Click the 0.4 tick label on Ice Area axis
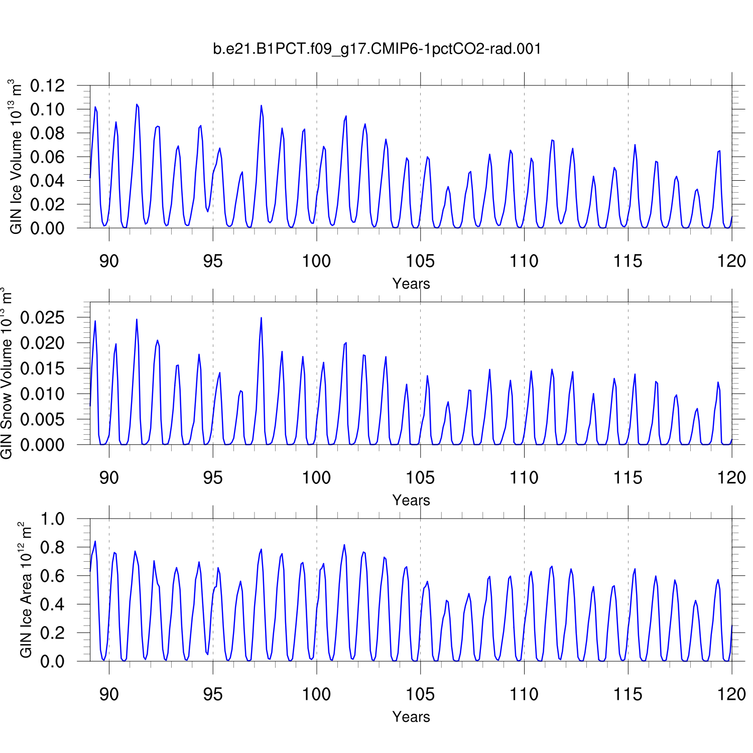The height and width of the screenshot is (753, 753). coord(53,604)
